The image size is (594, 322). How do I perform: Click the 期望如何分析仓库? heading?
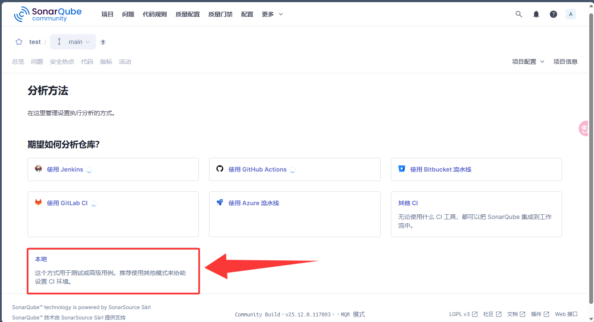[64, 144]
